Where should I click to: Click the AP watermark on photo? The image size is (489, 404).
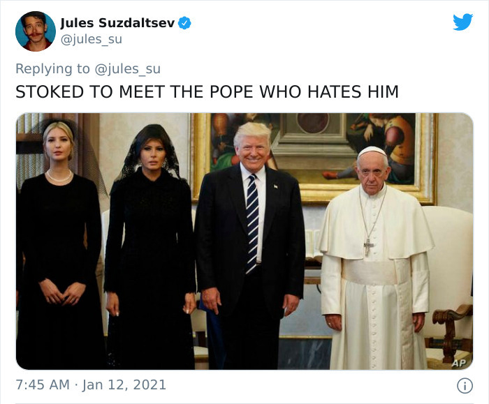coord(458,362)
